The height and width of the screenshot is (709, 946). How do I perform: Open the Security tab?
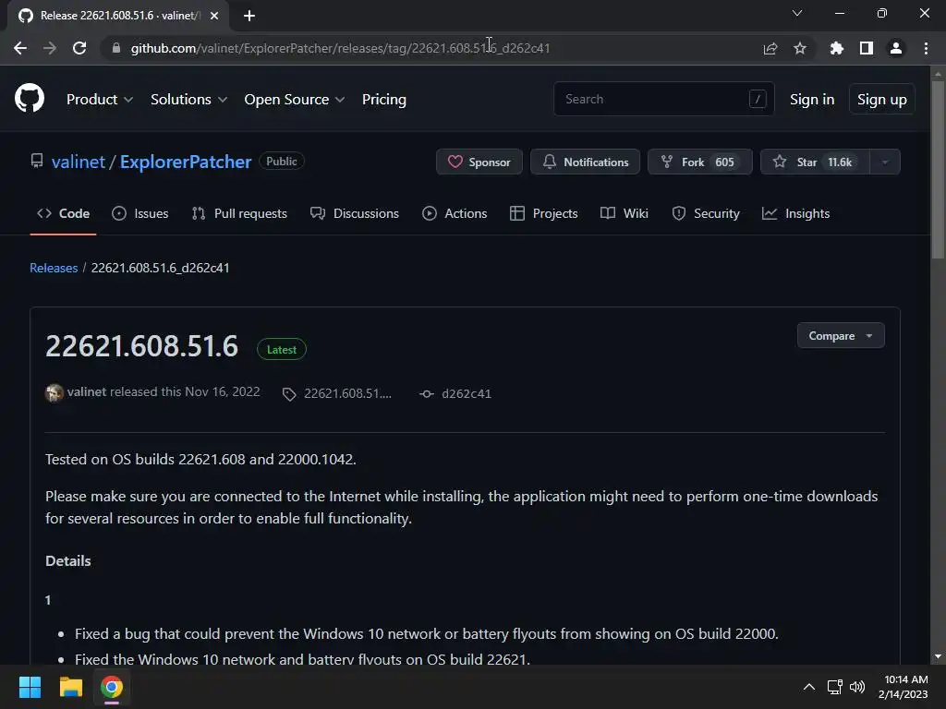point(705,213)
